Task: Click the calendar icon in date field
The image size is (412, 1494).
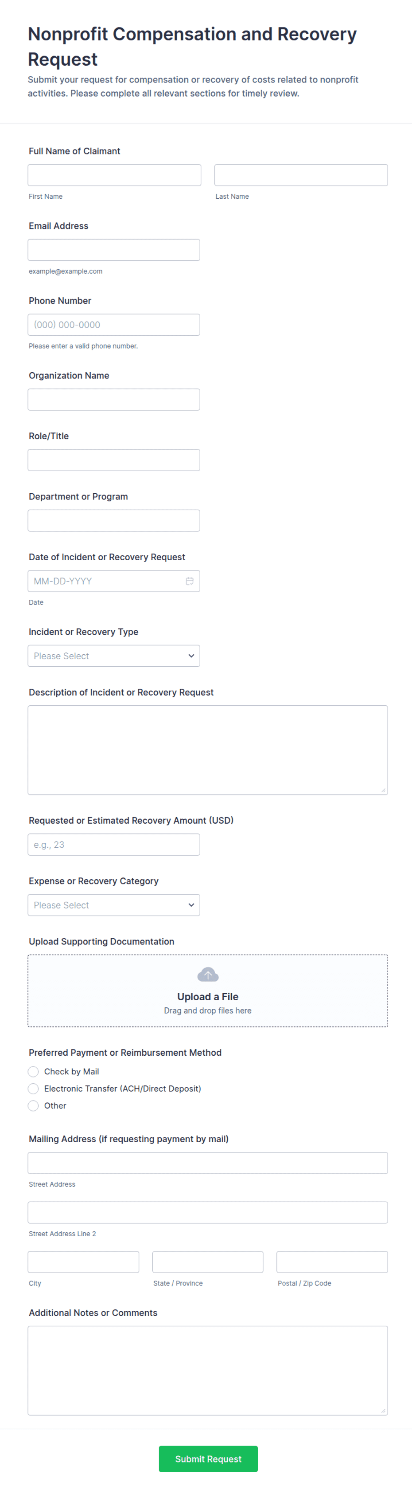Action: pyautogui.click(x=190, y=581)
